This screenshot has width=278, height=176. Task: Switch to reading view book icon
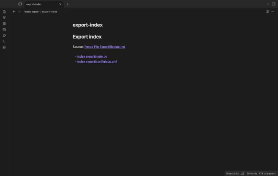[x=267, y=12]
